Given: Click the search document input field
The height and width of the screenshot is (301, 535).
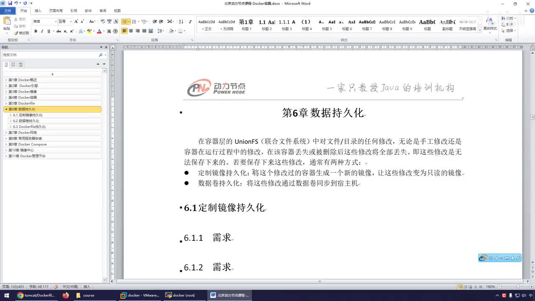Looking at the screenshot, I should [x=50, y=55].
